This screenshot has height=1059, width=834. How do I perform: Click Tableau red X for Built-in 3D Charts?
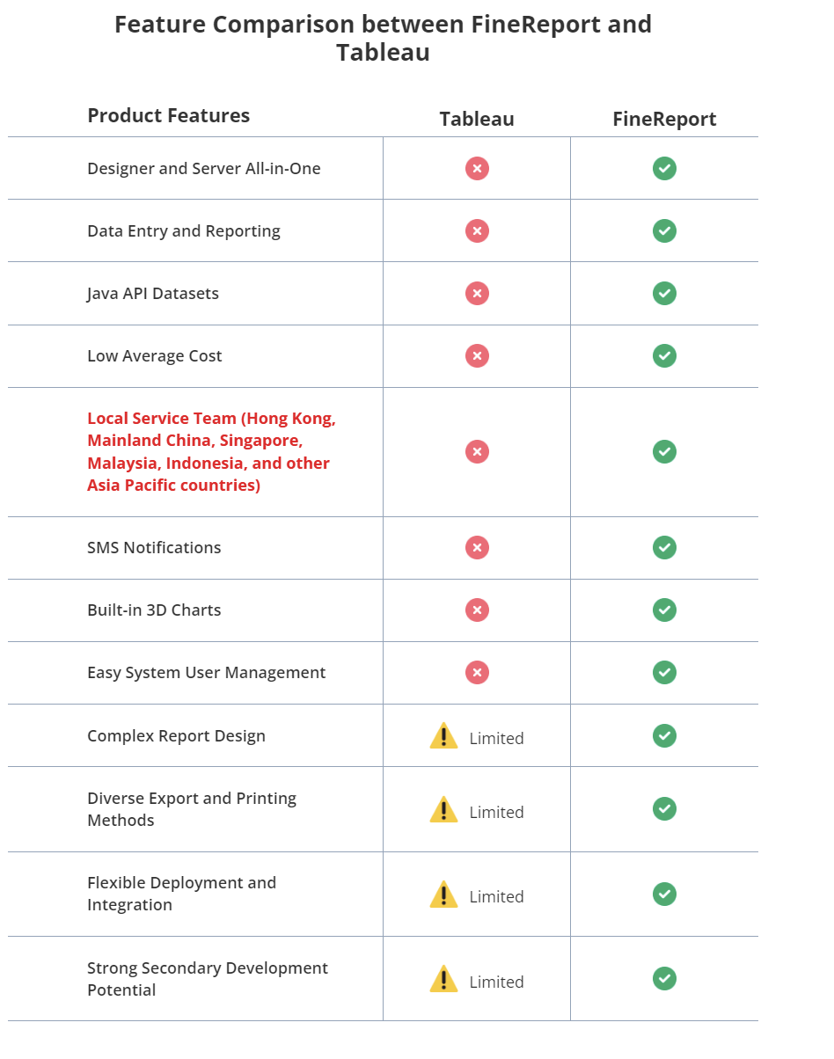[x=477, y=610]
